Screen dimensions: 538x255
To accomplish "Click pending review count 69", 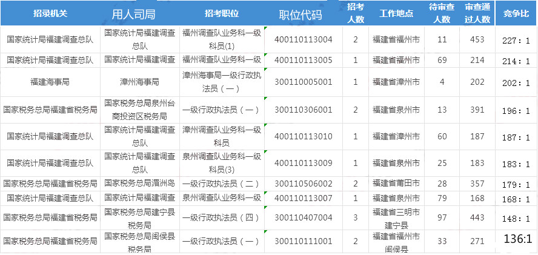I will pos(442,61).
